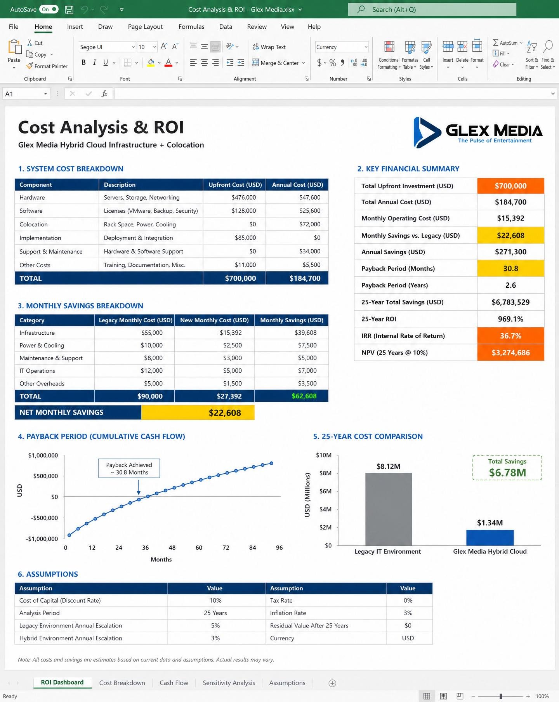The width and height of the screenshot is (559, 702).
Task: Open the Copy options dropdown arrow
Action: tap(52, 55)
